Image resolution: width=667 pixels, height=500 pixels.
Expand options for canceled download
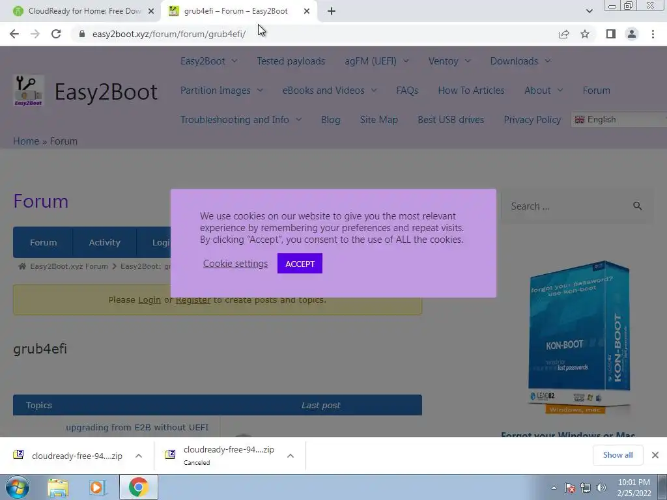pos(291,456)
